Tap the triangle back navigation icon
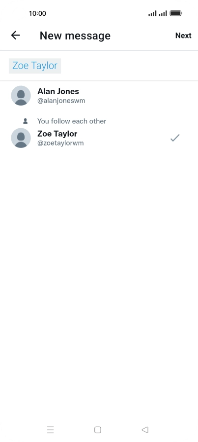The width and height of the screenshot is (198, 442). pos(145,430)
